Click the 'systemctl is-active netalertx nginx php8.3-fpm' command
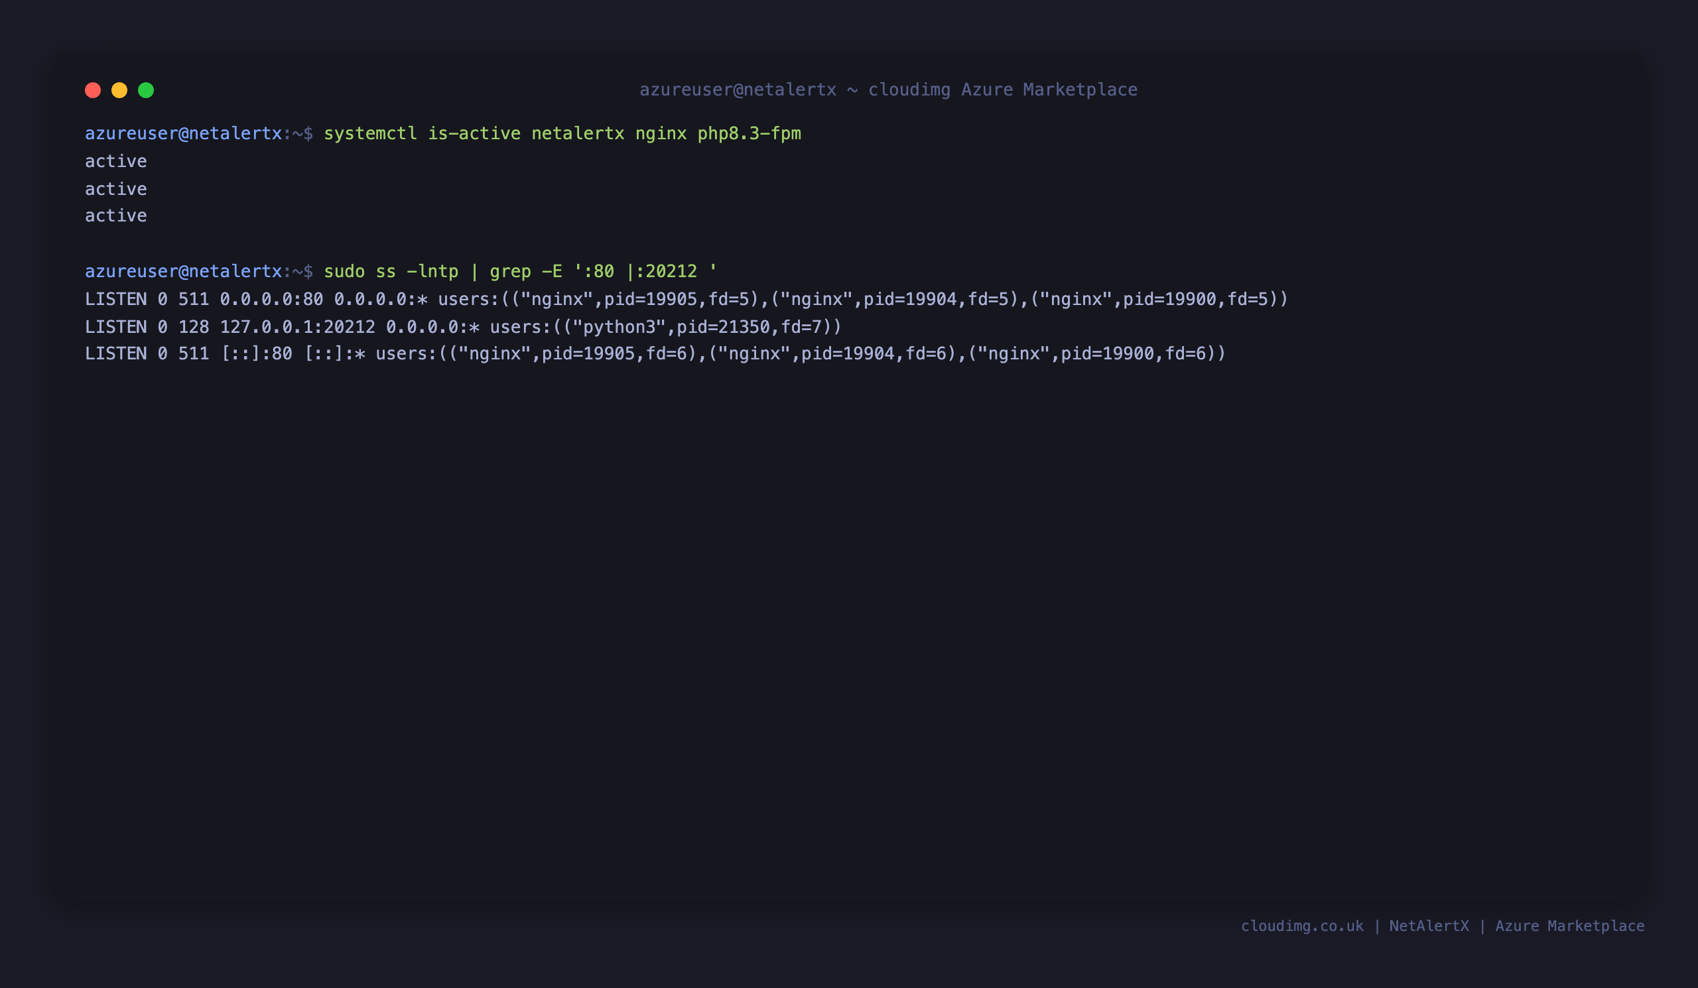 point(562,134)
